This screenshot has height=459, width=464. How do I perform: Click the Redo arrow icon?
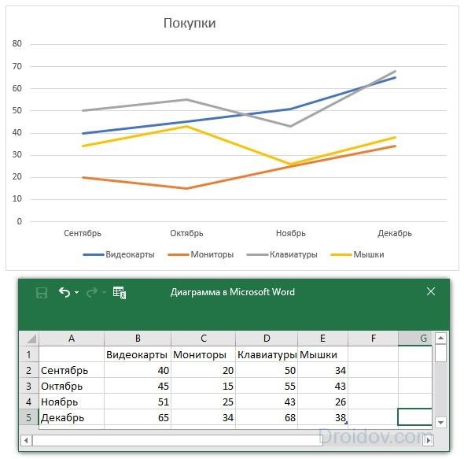pyautogui.click(x=92, y=292)
